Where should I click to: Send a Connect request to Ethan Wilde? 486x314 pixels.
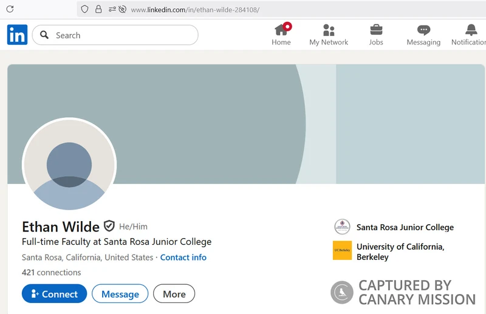pos(54,293)
